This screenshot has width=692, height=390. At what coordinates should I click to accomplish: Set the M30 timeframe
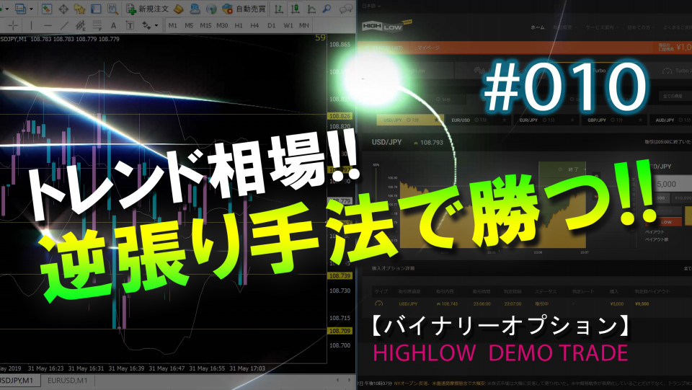coord(222,25)
